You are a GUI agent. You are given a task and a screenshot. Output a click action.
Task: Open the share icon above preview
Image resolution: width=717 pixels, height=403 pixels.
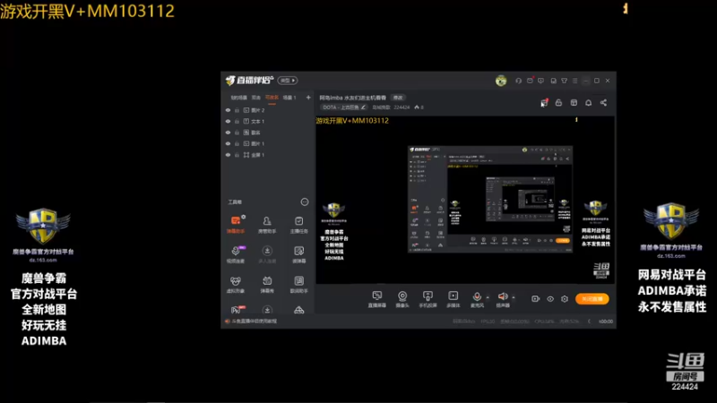pyautogui.click(x=603, y=103)
